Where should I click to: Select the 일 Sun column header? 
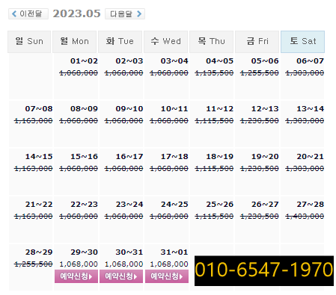[29, 42]
